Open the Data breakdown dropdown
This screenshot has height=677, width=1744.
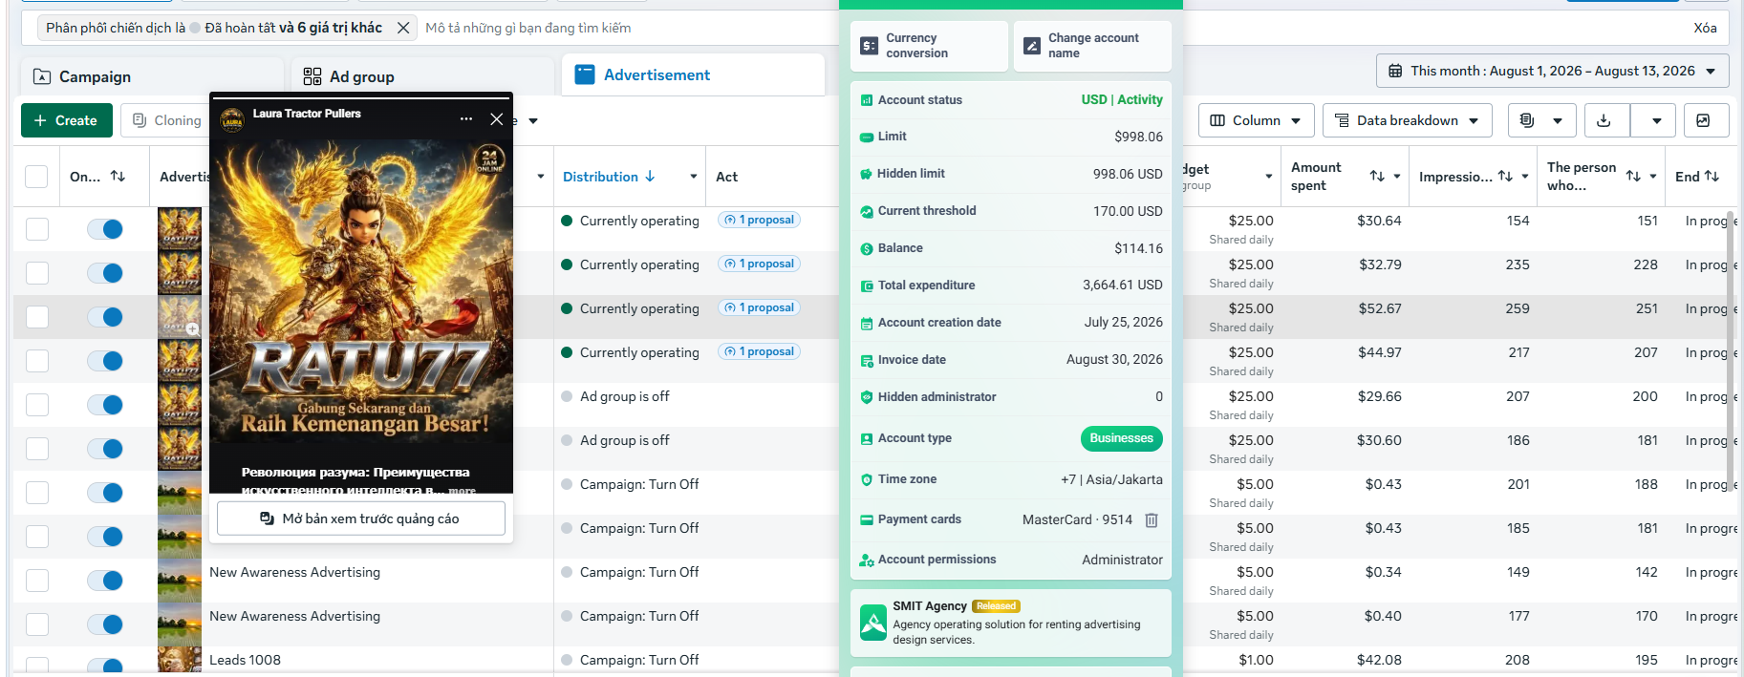coord(1407,120)
